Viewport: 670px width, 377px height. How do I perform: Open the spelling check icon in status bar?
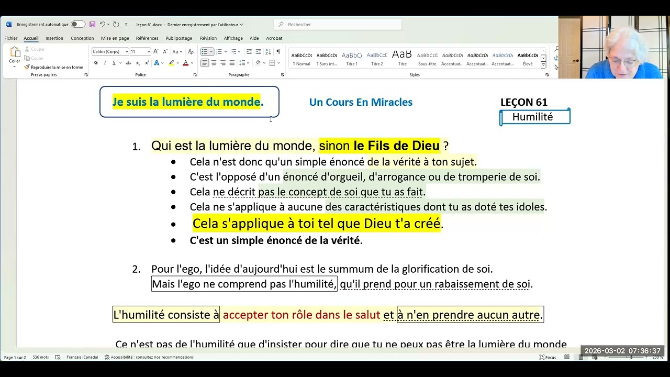click(x=58, y=357)
